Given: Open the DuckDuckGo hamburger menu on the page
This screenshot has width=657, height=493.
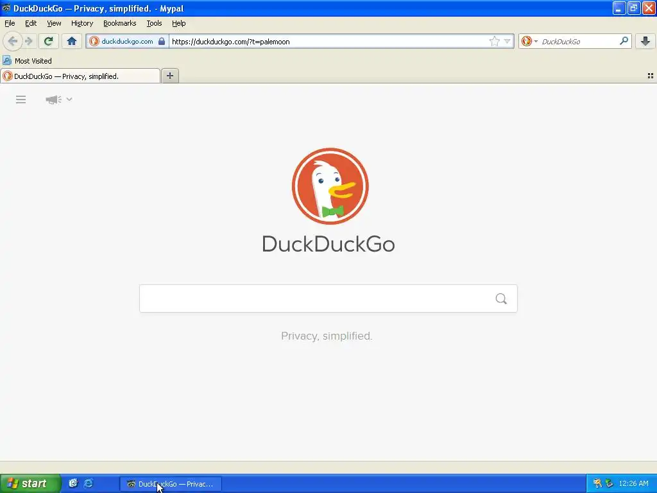Looking at the screenshot, I should point(21,99).
